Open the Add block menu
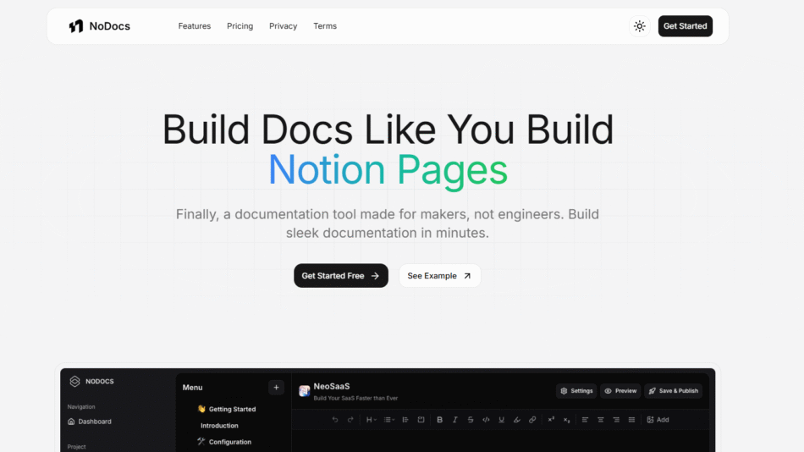The height and width of the screenshot is (452, 804). pyautogui.click(x=658, y=420)
